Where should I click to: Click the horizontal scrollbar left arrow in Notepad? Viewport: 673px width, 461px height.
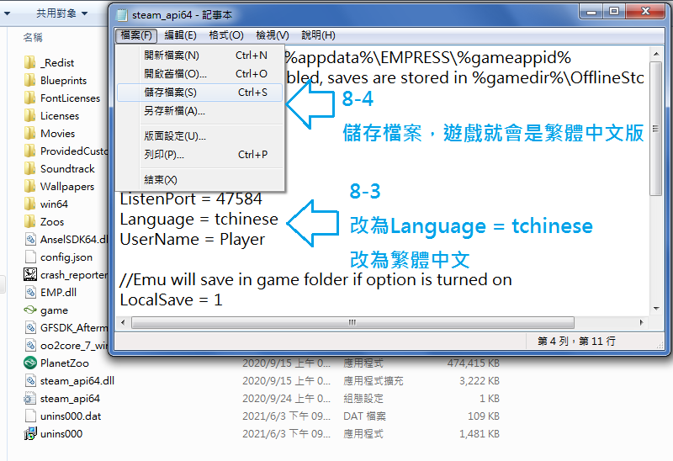coord(123,322)
